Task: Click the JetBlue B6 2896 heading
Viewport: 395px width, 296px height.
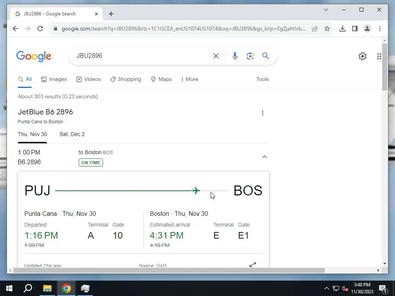Action: pos(46,112)
